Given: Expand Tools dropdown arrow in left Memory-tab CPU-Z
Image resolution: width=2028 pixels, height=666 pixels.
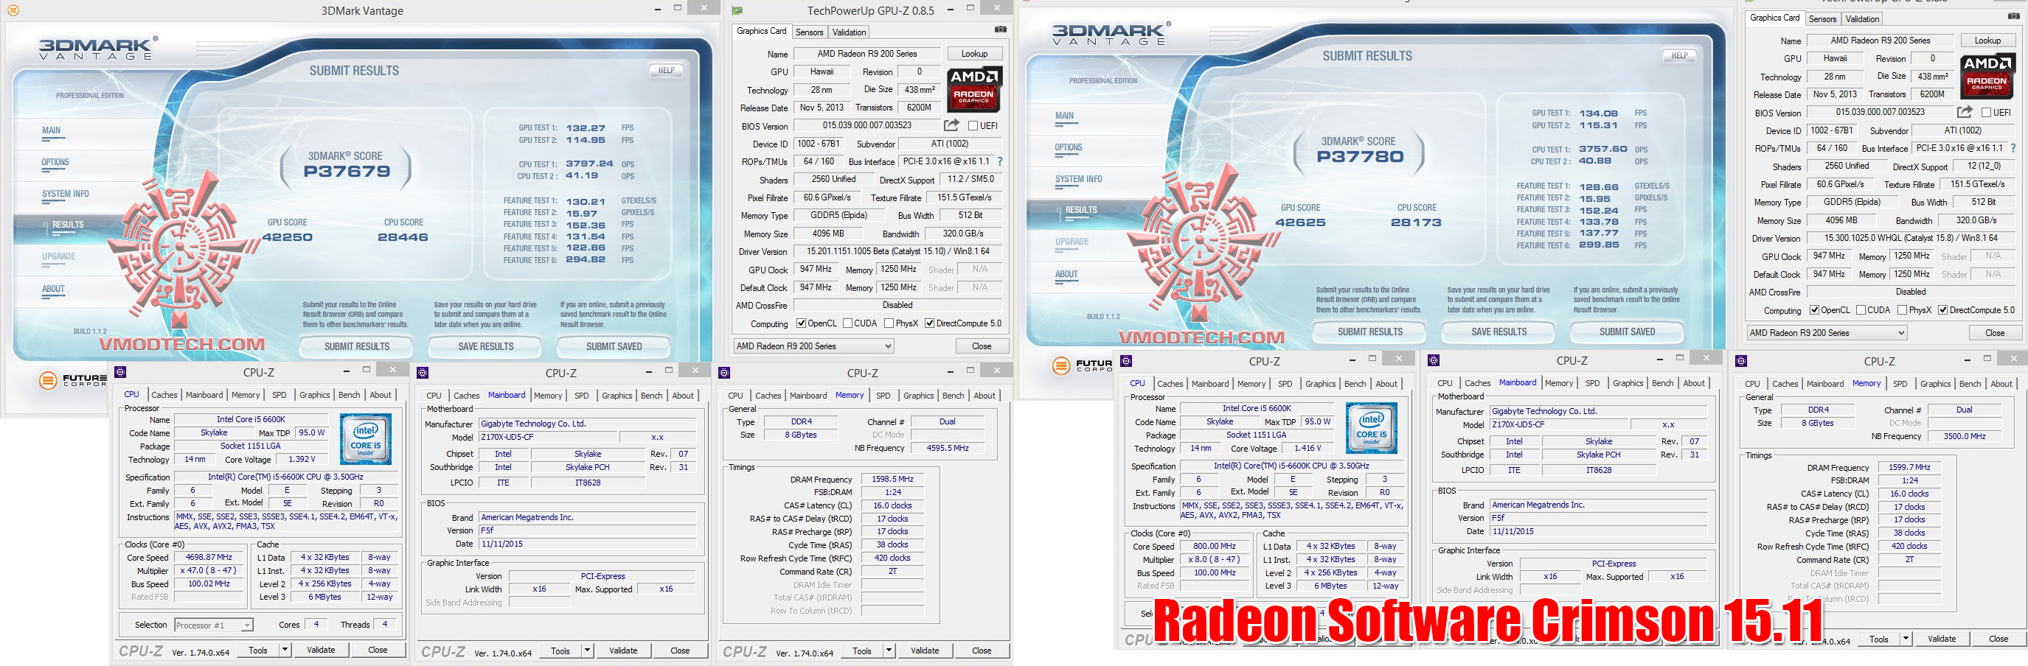Looking at the screenshot, I should coord(889,651).
